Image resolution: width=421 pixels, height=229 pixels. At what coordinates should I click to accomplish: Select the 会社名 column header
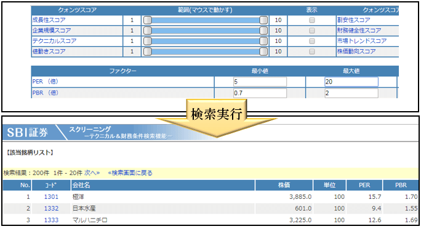pyautogui.click(x=162, y=185)
